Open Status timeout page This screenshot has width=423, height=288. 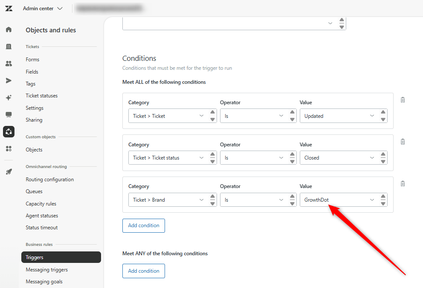click(x=41, y=228)
